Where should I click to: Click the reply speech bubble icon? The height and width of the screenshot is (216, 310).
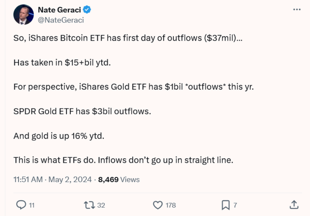(20, 205)
